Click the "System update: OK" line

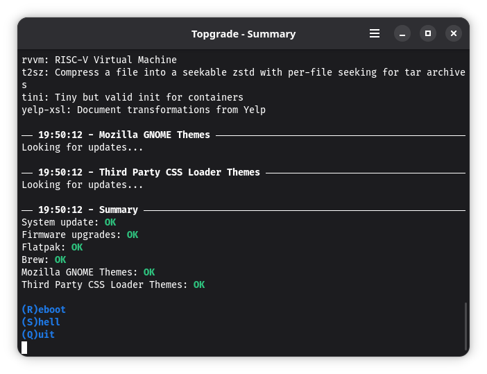click(69, 222)
